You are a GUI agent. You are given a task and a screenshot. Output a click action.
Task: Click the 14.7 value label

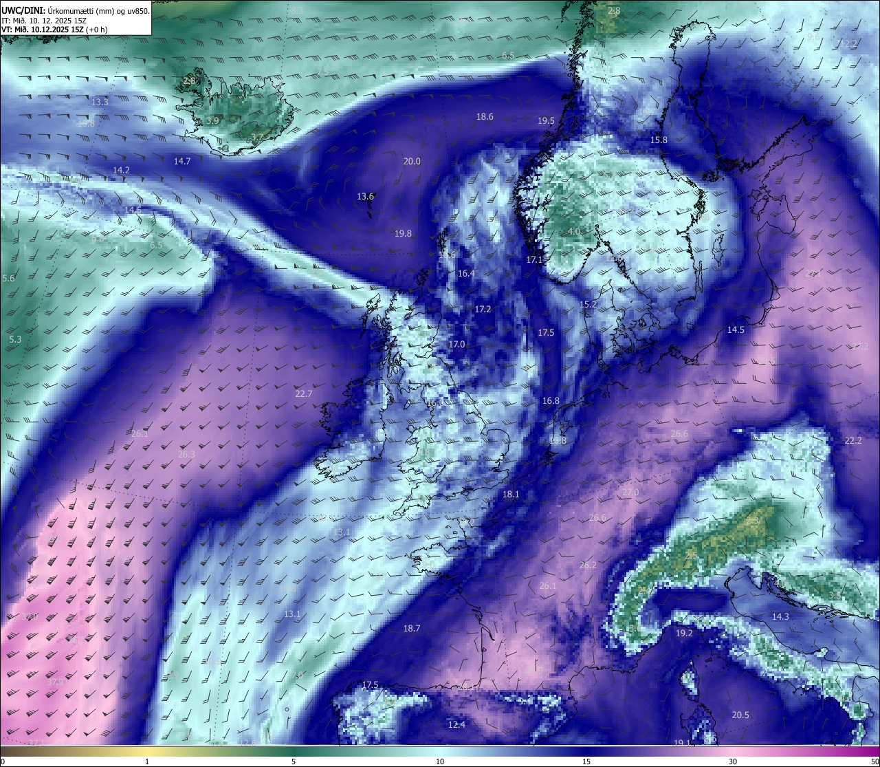point(182,162)
